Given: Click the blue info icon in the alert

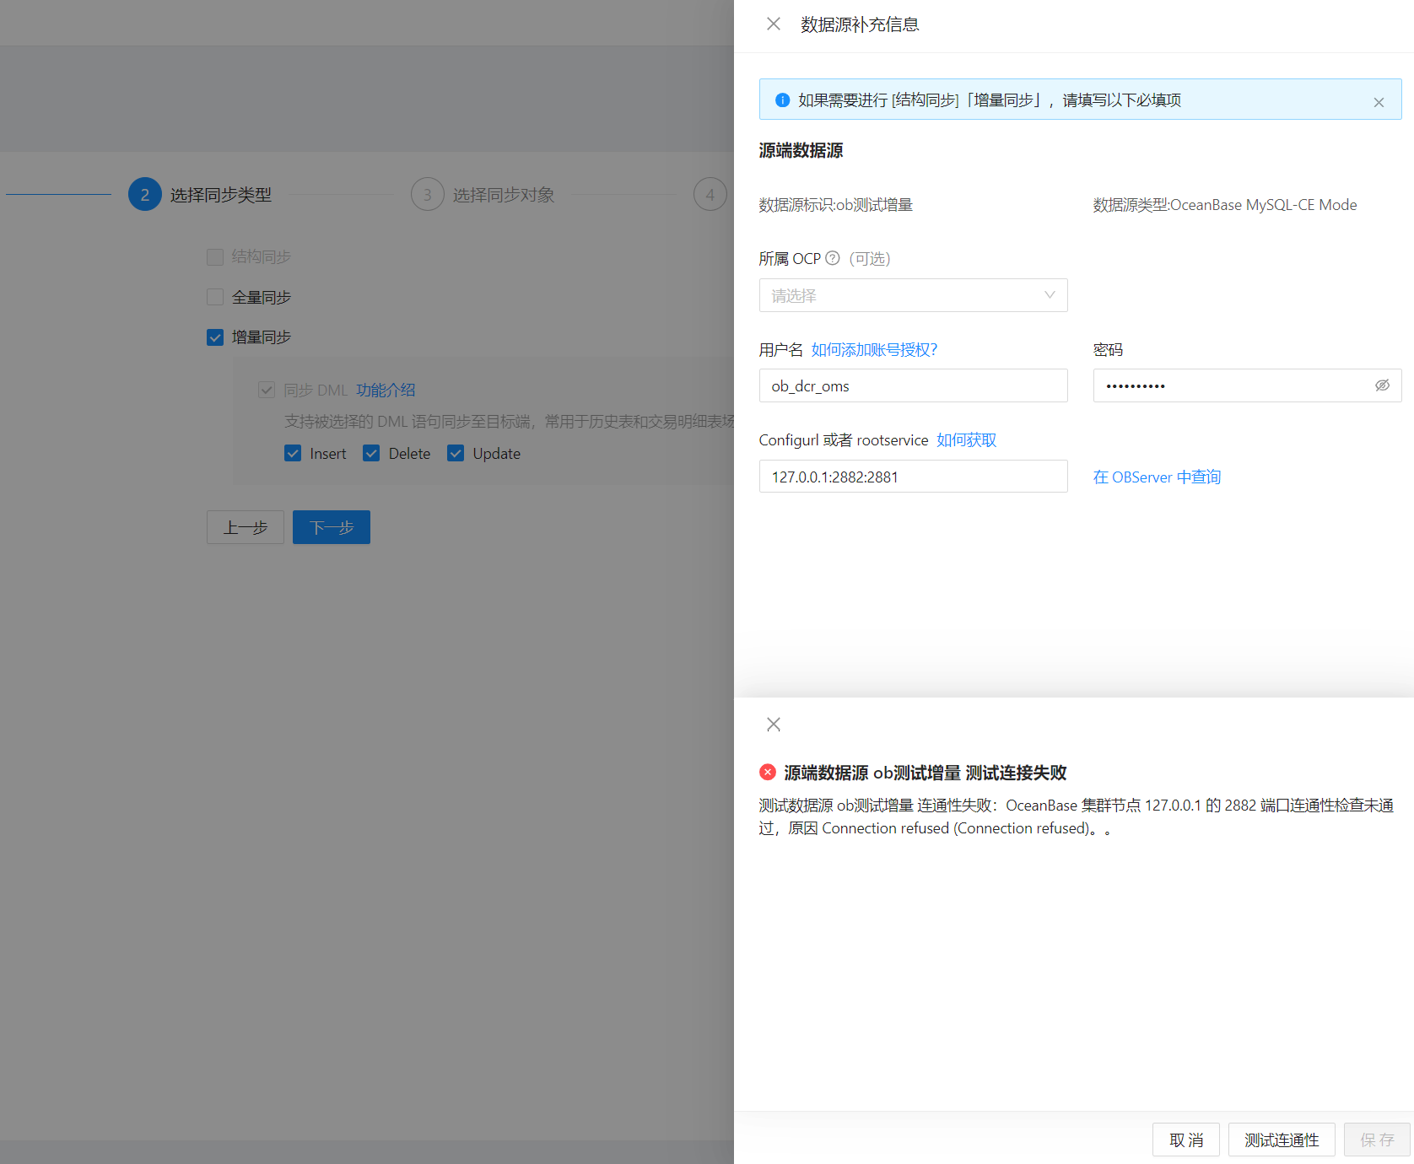Looking at the screenshot, I should [782, 100].
